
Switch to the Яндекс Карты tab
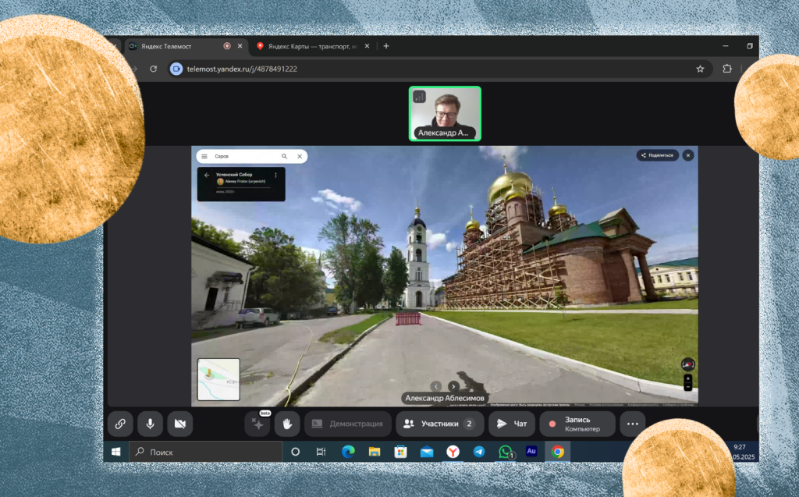(x=314, y=46)
